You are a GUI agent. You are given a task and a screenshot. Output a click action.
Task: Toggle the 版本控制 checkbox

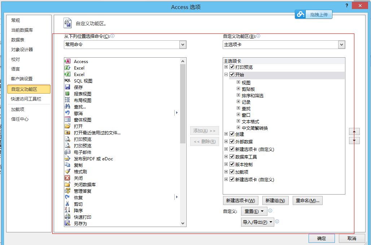coord(232,164)
